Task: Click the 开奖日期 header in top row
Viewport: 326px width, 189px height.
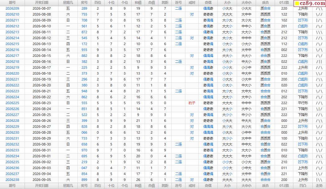Action: 42,3
